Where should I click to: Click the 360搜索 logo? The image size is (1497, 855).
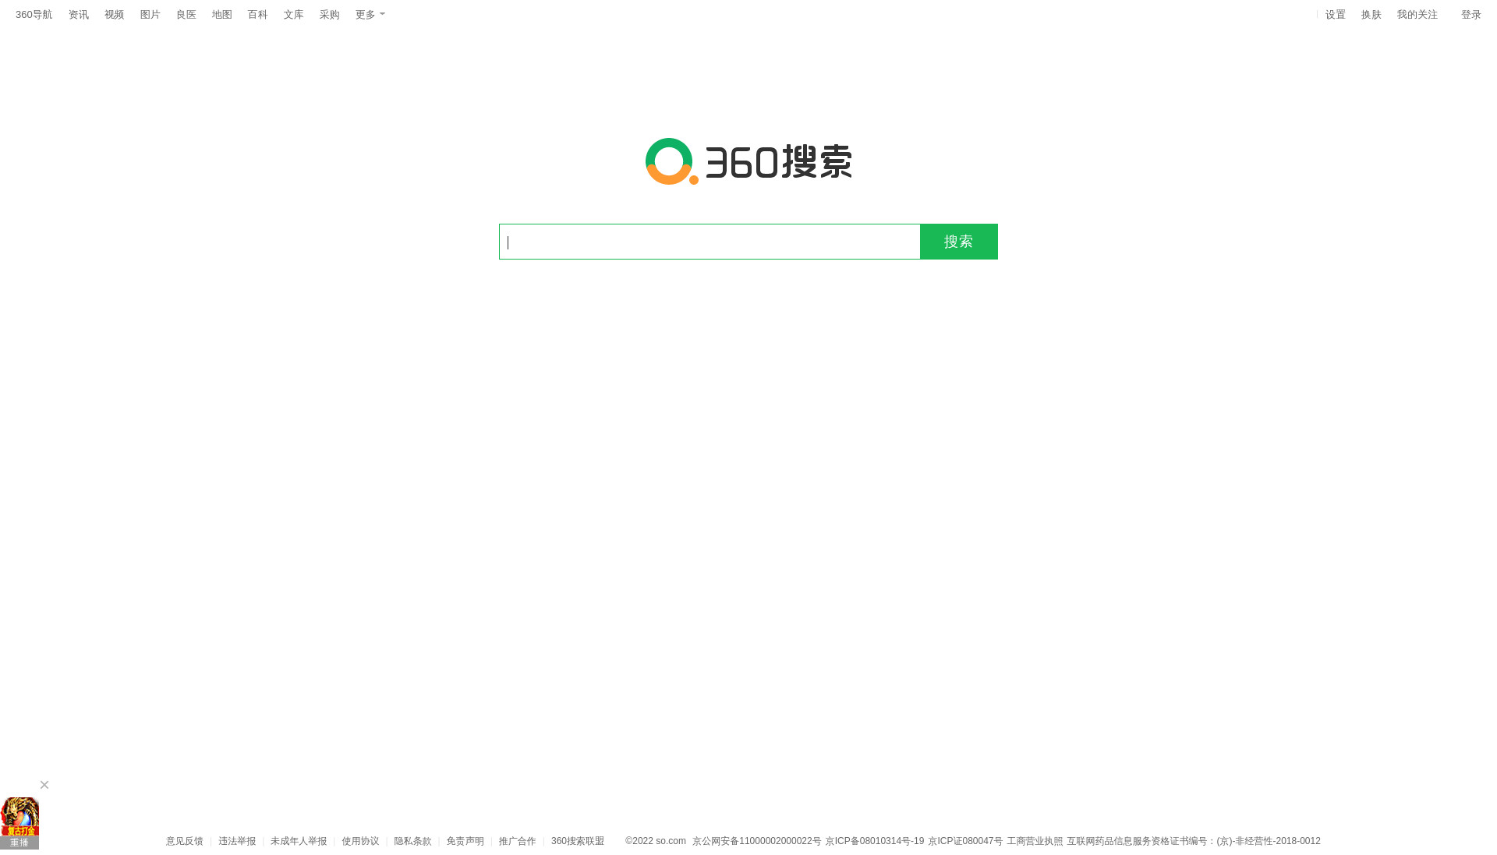(x=748, y=161)
